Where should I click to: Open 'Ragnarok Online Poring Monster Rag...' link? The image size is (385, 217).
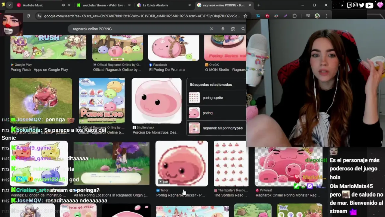(288, 195)
